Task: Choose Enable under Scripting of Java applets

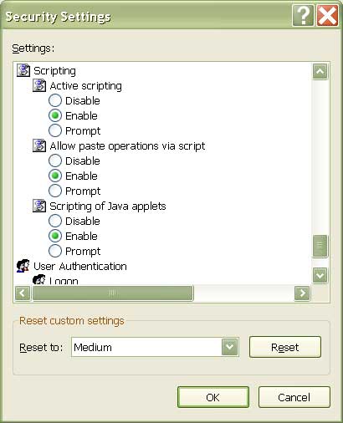Action: pos(55,236)
